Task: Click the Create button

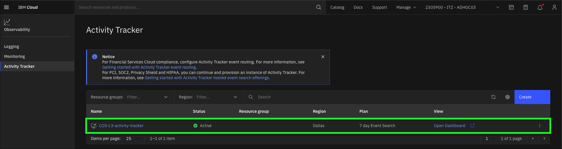Action: pos(532,97)
